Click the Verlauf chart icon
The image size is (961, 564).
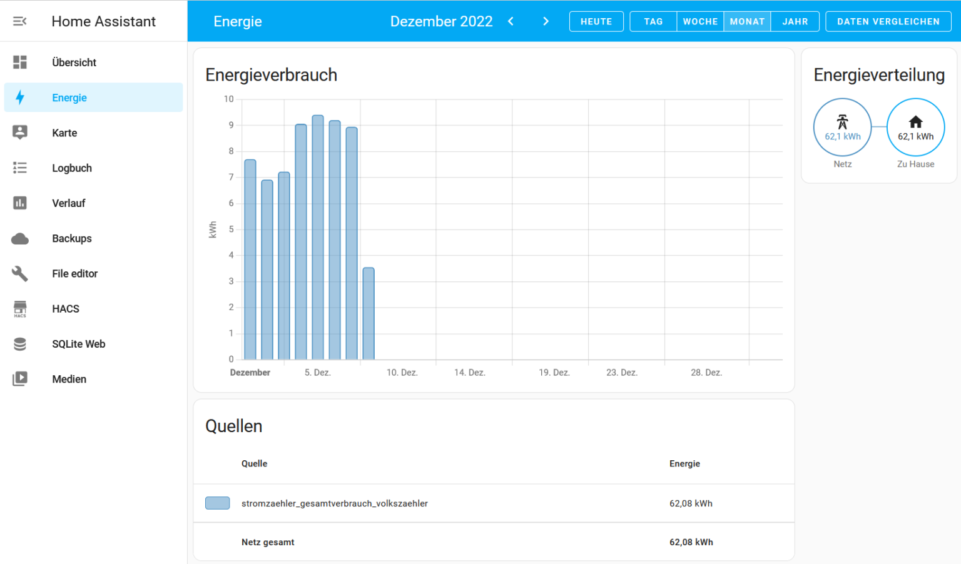pyautogui.click(x=20, y=203)
